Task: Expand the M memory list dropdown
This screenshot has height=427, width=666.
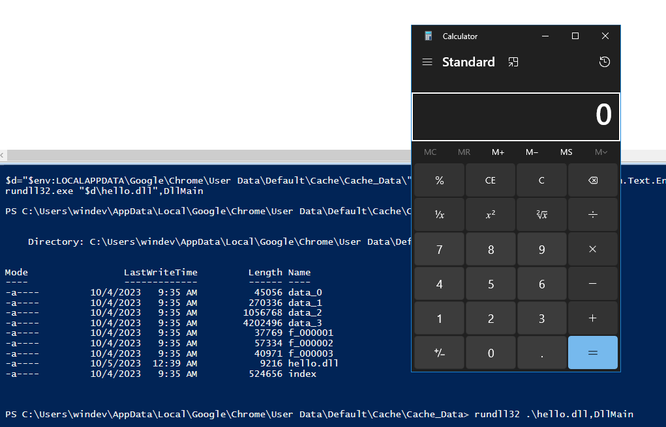Action: point(601,152)
